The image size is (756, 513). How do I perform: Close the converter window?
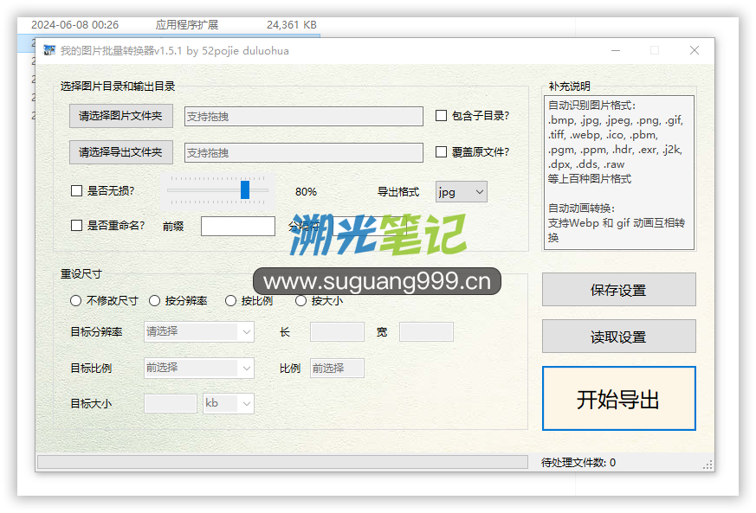695,50
